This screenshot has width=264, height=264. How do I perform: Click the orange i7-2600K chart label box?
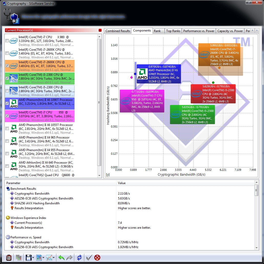click(219, 55)
